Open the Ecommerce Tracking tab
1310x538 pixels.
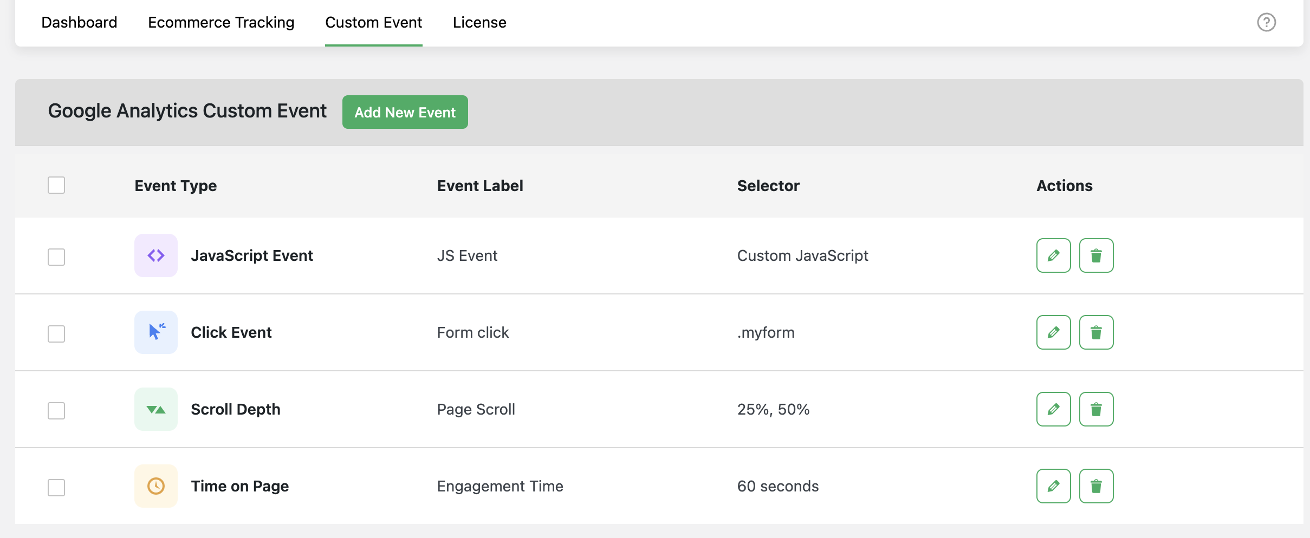(221, 22)
